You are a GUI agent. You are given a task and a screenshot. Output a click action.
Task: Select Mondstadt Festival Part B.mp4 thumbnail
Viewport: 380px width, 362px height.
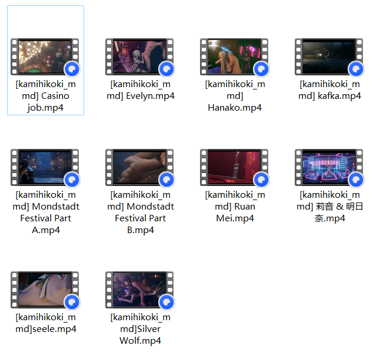tap(139, 167)
